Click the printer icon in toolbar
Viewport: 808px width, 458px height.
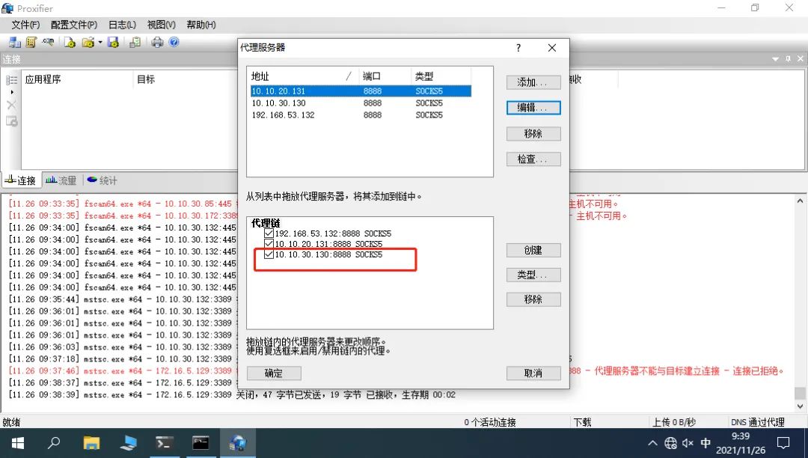[157, 42]
